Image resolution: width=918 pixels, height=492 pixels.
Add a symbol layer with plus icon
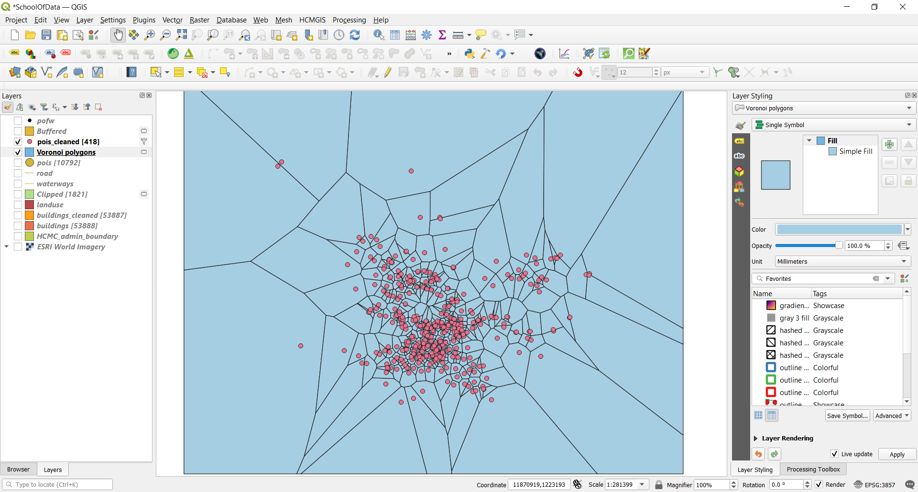[x=889, y=144]
